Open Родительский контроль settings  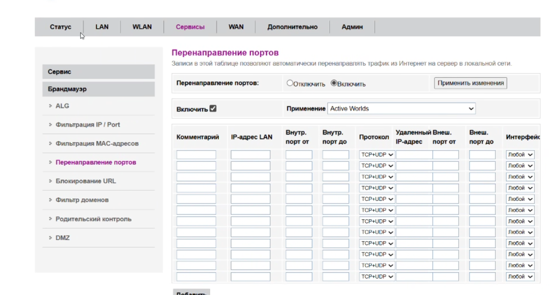click(93, 219)
